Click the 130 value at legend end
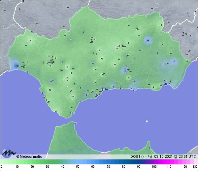 pos(195,166)
